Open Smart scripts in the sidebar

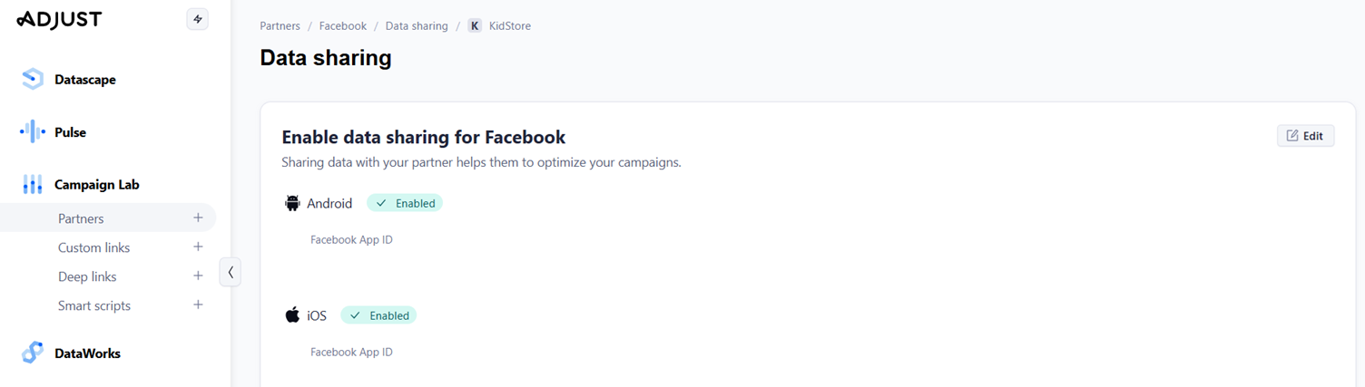tap(94, 305)
